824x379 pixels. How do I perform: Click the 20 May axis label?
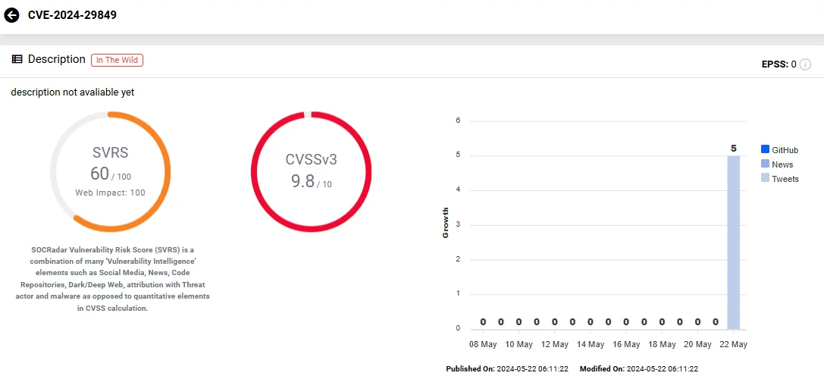tap(697, 345)
